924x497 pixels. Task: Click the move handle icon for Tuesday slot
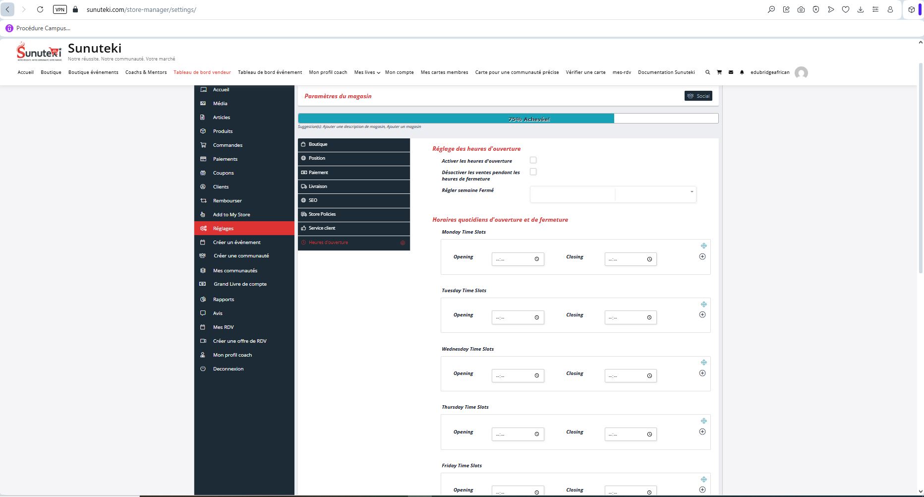coord(703,305)
